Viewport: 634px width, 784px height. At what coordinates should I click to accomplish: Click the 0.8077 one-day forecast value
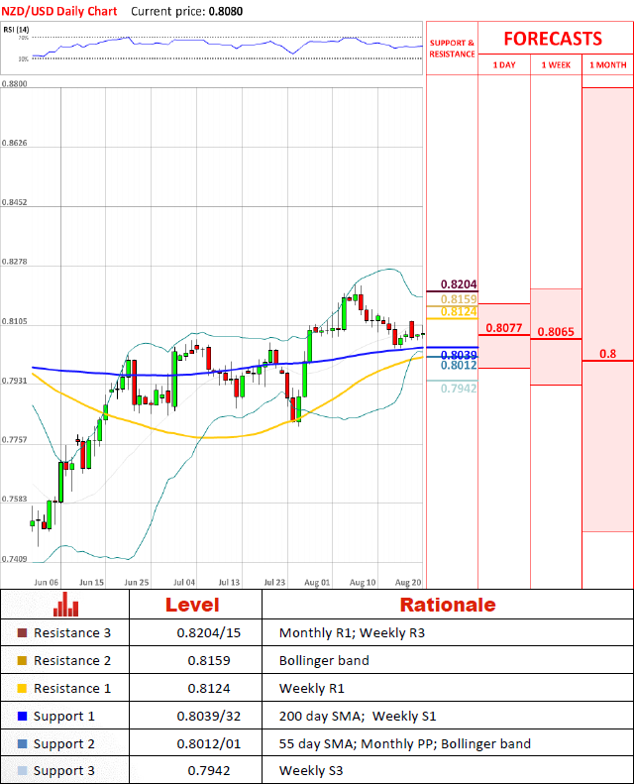(504, 327)
